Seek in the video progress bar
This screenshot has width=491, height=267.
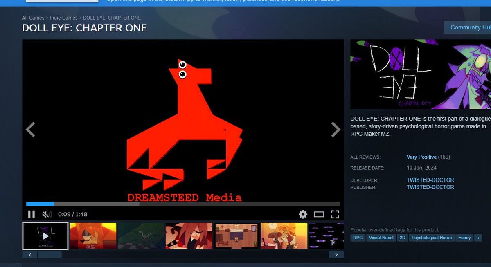[x=183, y=204]
